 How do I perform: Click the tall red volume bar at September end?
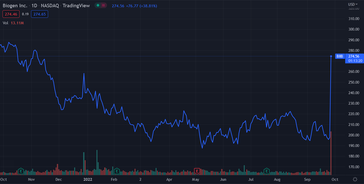[331, 153]
